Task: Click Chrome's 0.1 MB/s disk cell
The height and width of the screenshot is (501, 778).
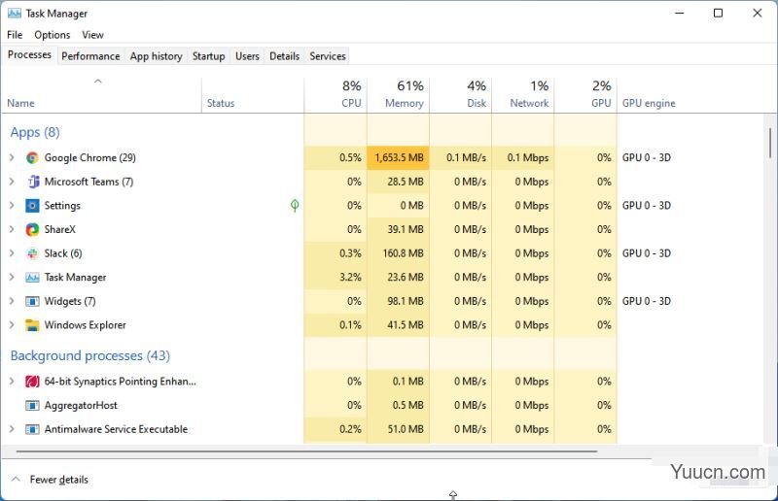Action: pyautogui.click(x=460, y=157)
